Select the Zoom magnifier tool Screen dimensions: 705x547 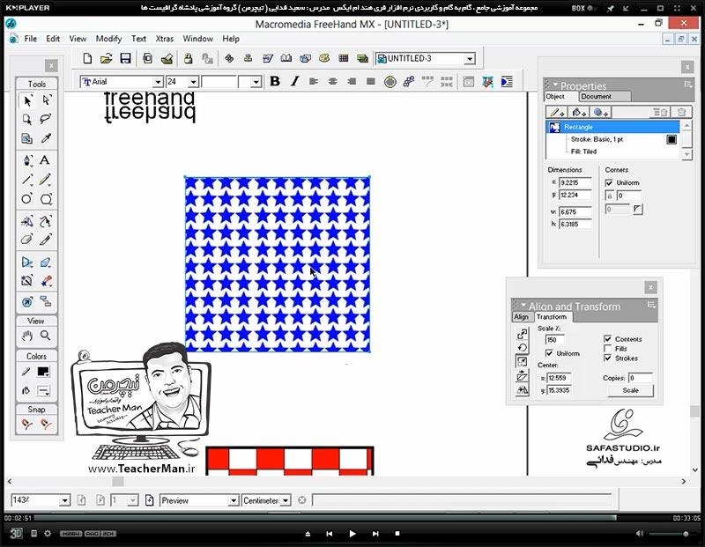point(46,336)
